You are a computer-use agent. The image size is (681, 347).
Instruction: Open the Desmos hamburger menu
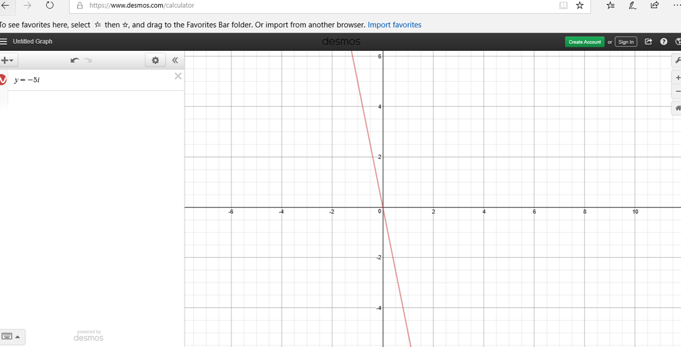(x=3, y=41)
